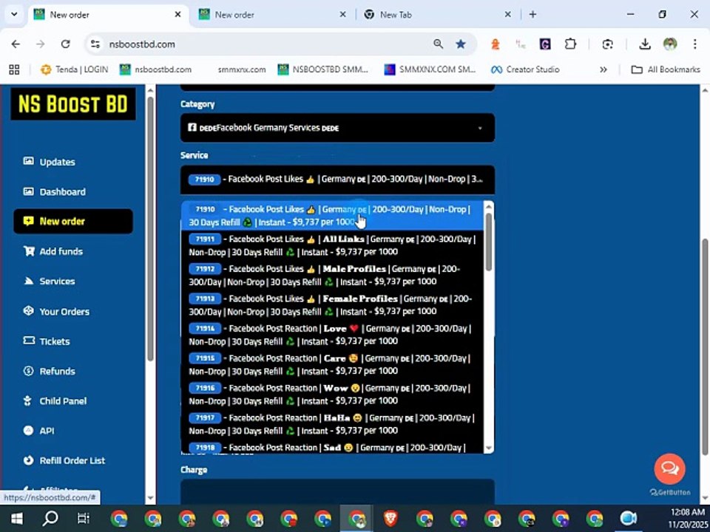Viewport: 710px width, 532px height.
Task: Select service 71914 Love reaction option
Action: [332, 335]
